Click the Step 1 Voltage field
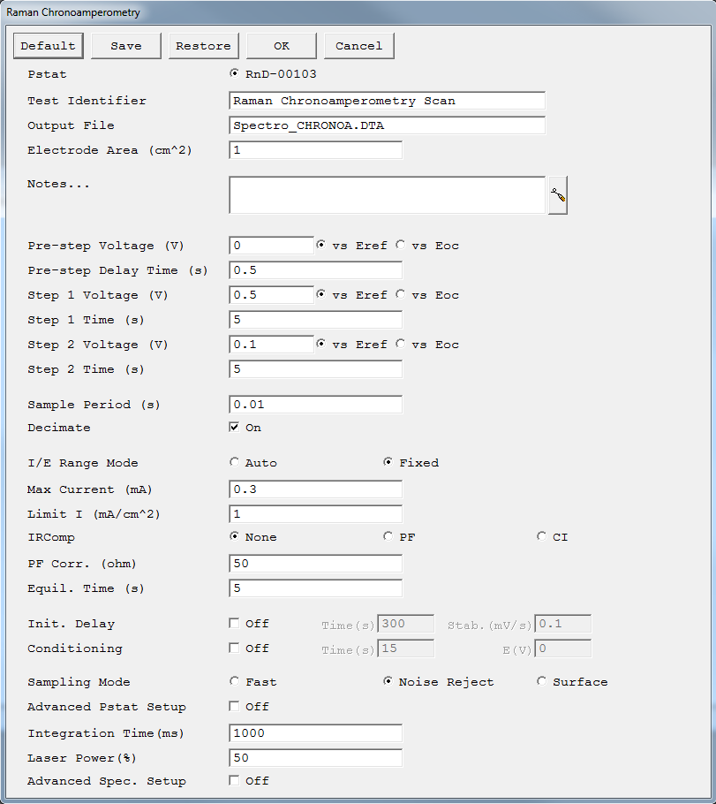Image resolution: width=716 pixels, height=804 pixels. point(271,295)
